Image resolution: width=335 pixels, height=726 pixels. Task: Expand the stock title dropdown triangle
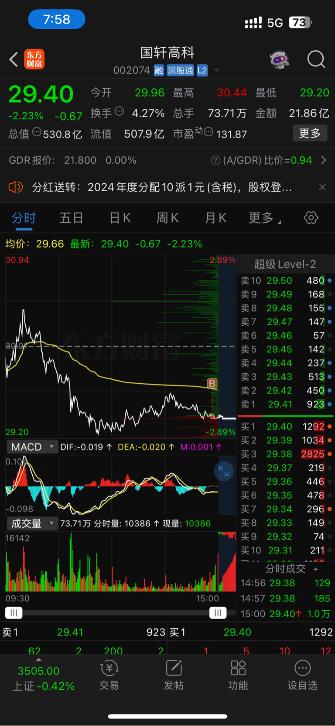coord(216,71)
